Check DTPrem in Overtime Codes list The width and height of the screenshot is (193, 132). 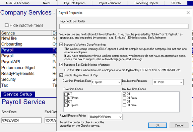(x=66, y=98)
